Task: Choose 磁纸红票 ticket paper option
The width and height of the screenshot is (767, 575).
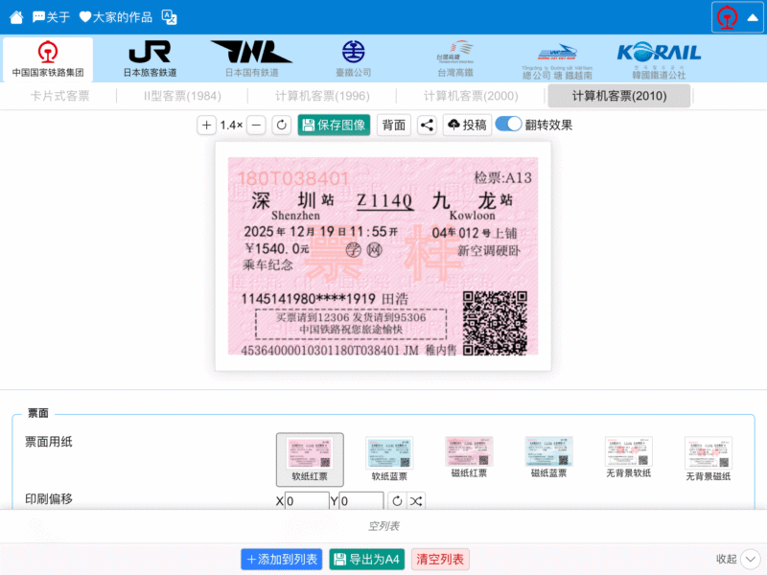Action: pos(469,458)
